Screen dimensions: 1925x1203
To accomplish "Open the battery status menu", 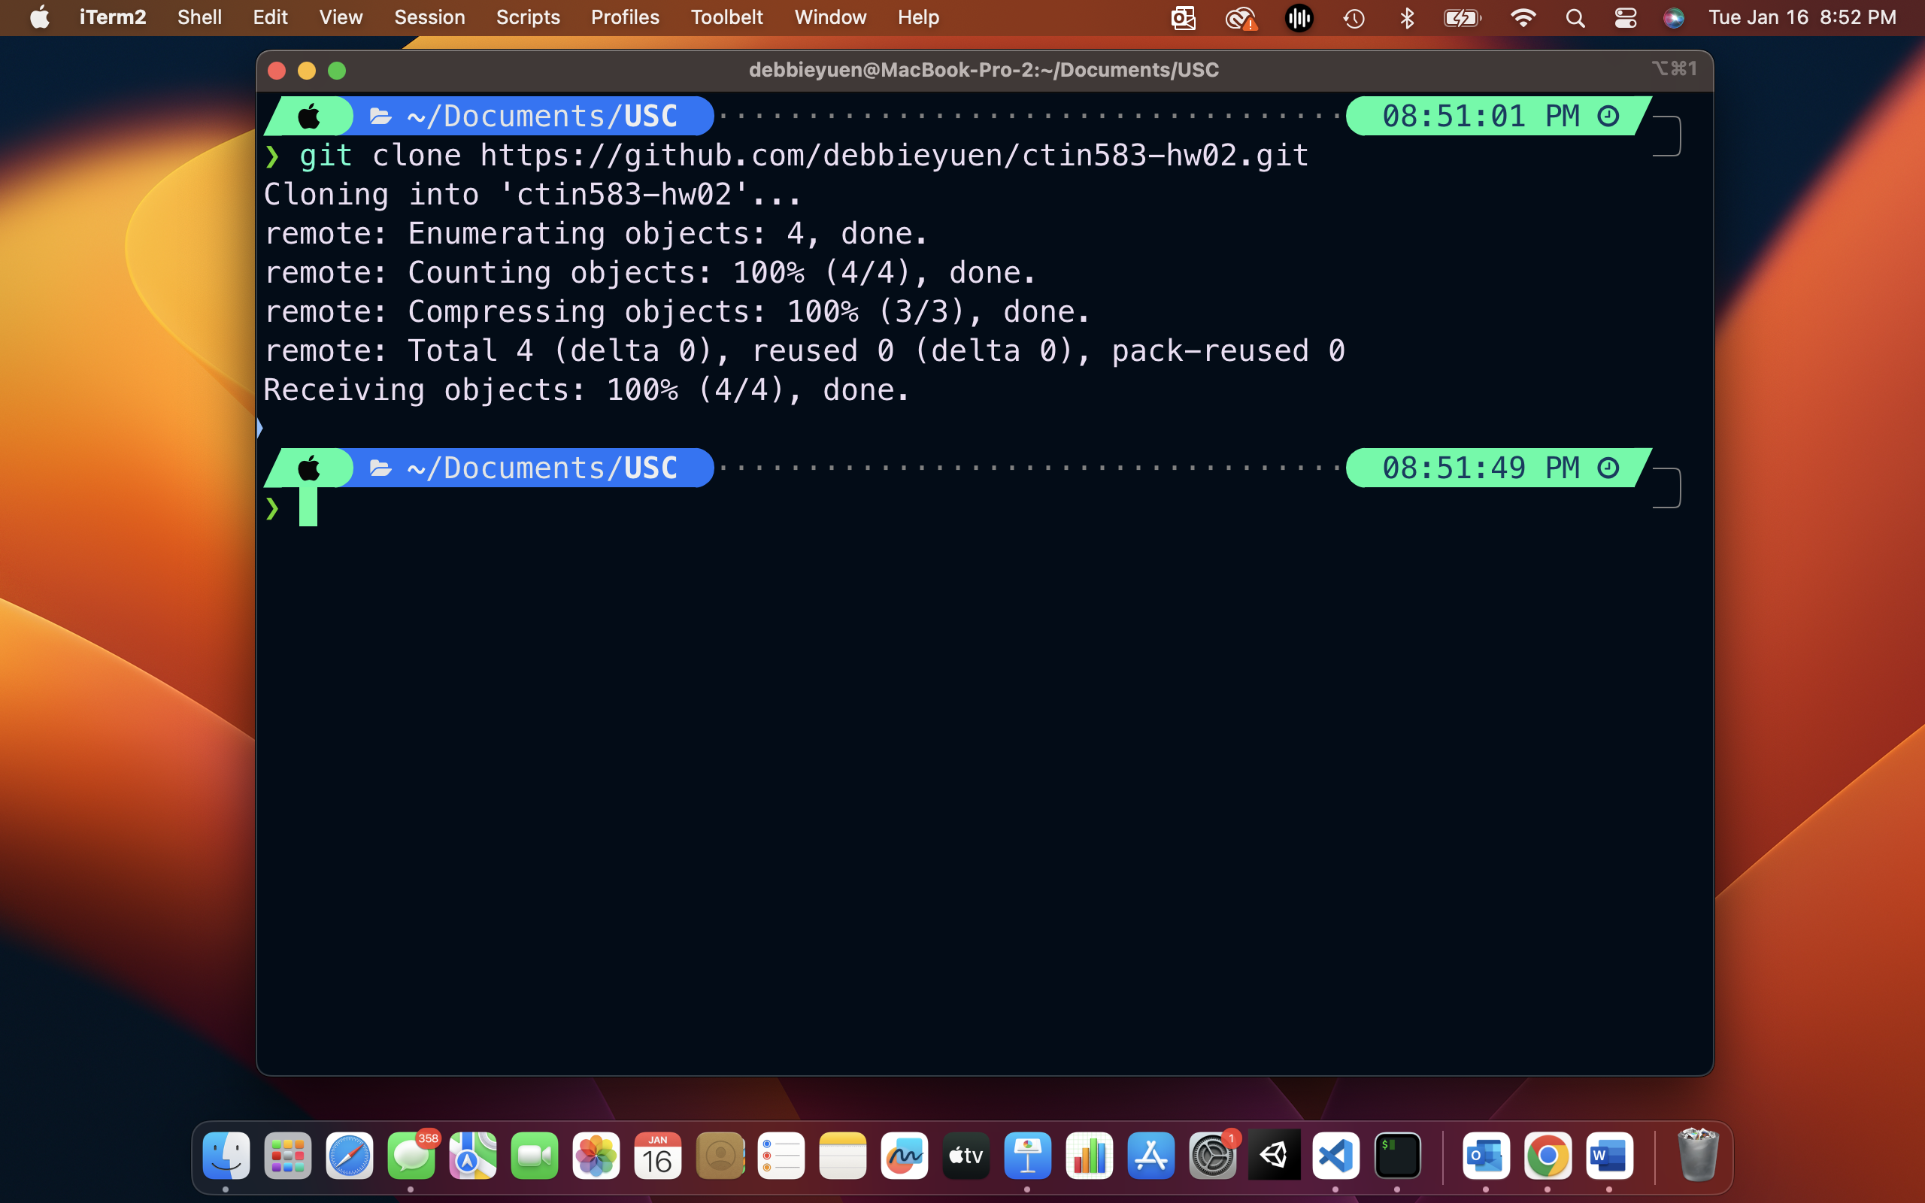I will [x=1462, y=17].
